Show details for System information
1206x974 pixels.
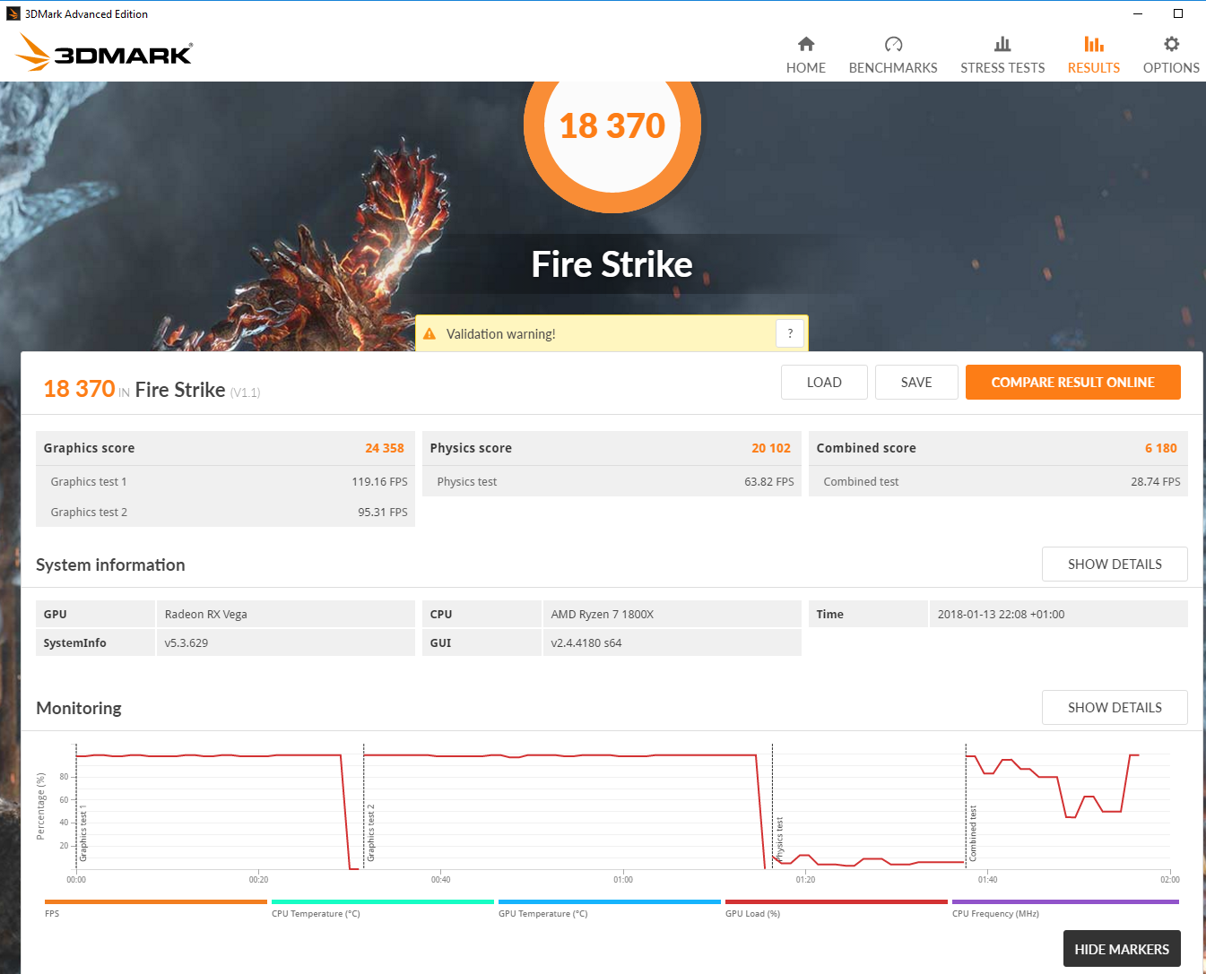click(1115, 565)
